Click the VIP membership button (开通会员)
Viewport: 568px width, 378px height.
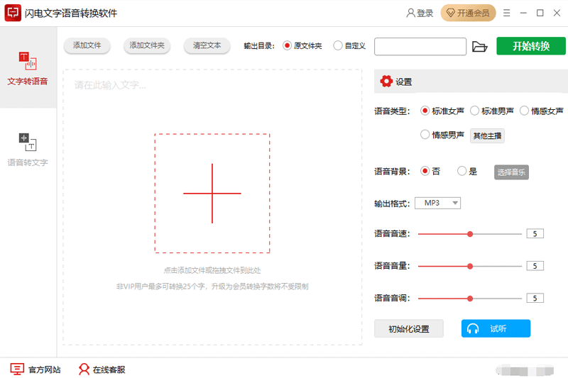[x=468, y=13]
